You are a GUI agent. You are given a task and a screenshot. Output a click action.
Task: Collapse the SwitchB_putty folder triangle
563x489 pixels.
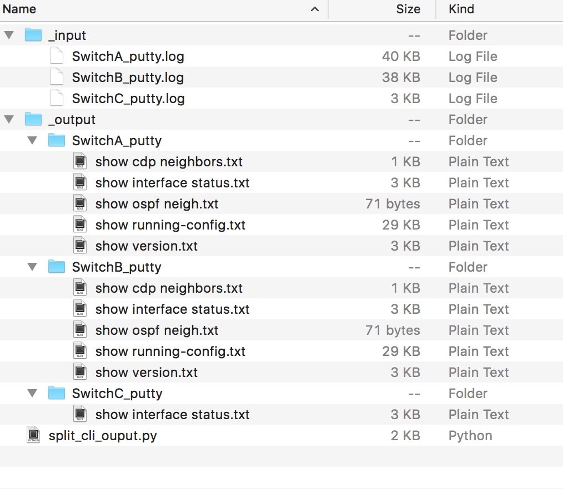(32, 267)
